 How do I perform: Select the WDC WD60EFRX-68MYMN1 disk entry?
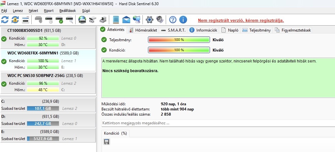48,60
